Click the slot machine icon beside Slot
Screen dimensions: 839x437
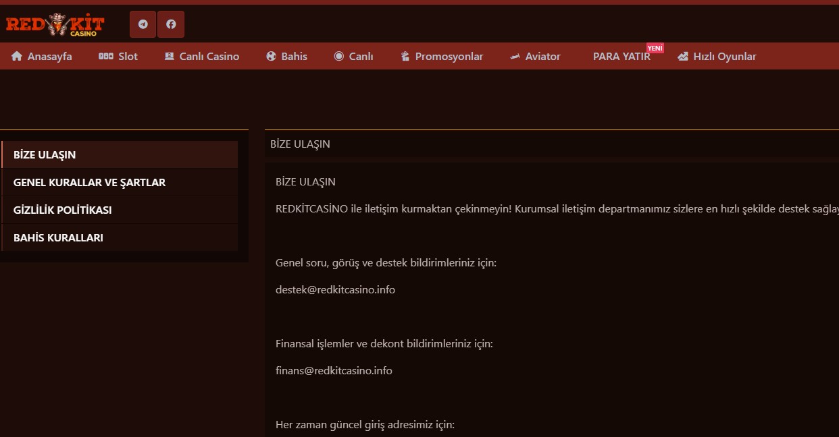pyautogui.click(x=106, y=57)
